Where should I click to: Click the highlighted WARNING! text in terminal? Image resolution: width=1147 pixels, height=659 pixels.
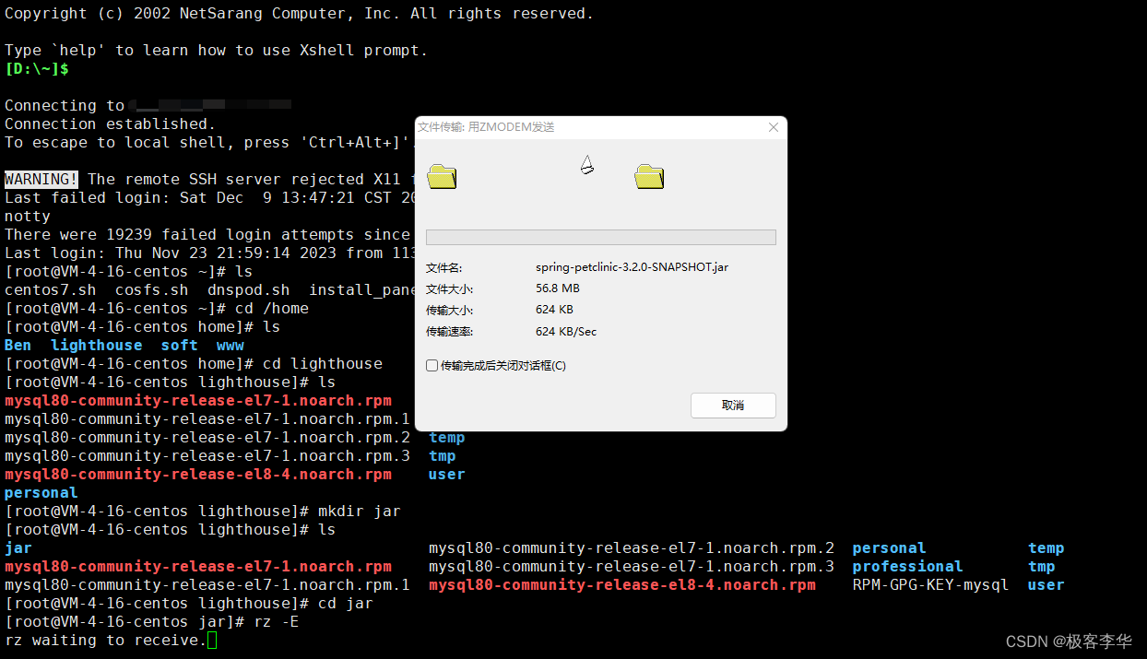pyautogui.click(x=41, y=179)
